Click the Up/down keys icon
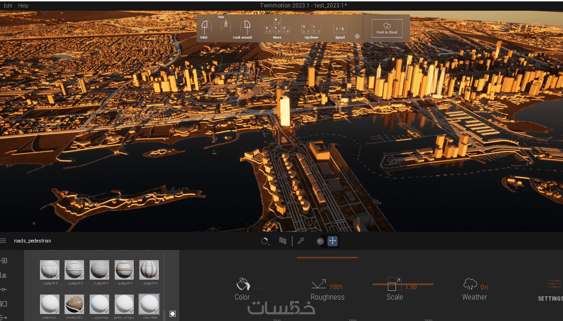This screenshot has height=321, width=563. [311, 29]
